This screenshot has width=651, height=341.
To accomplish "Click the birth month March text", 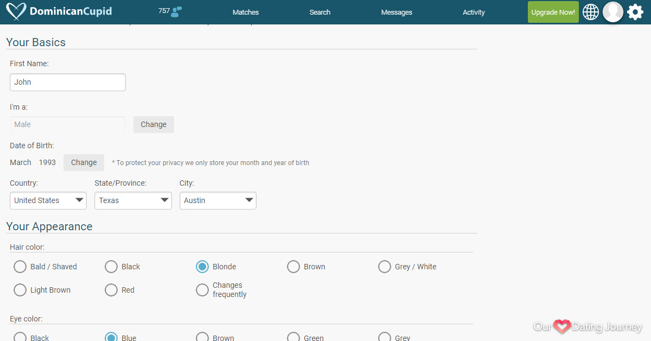I will [x=21, y=162].
